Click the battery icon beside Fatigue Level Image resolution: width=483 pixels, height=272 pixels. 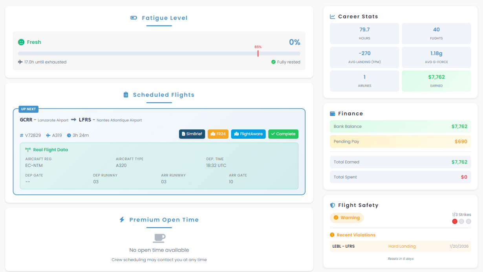point(134,18)
